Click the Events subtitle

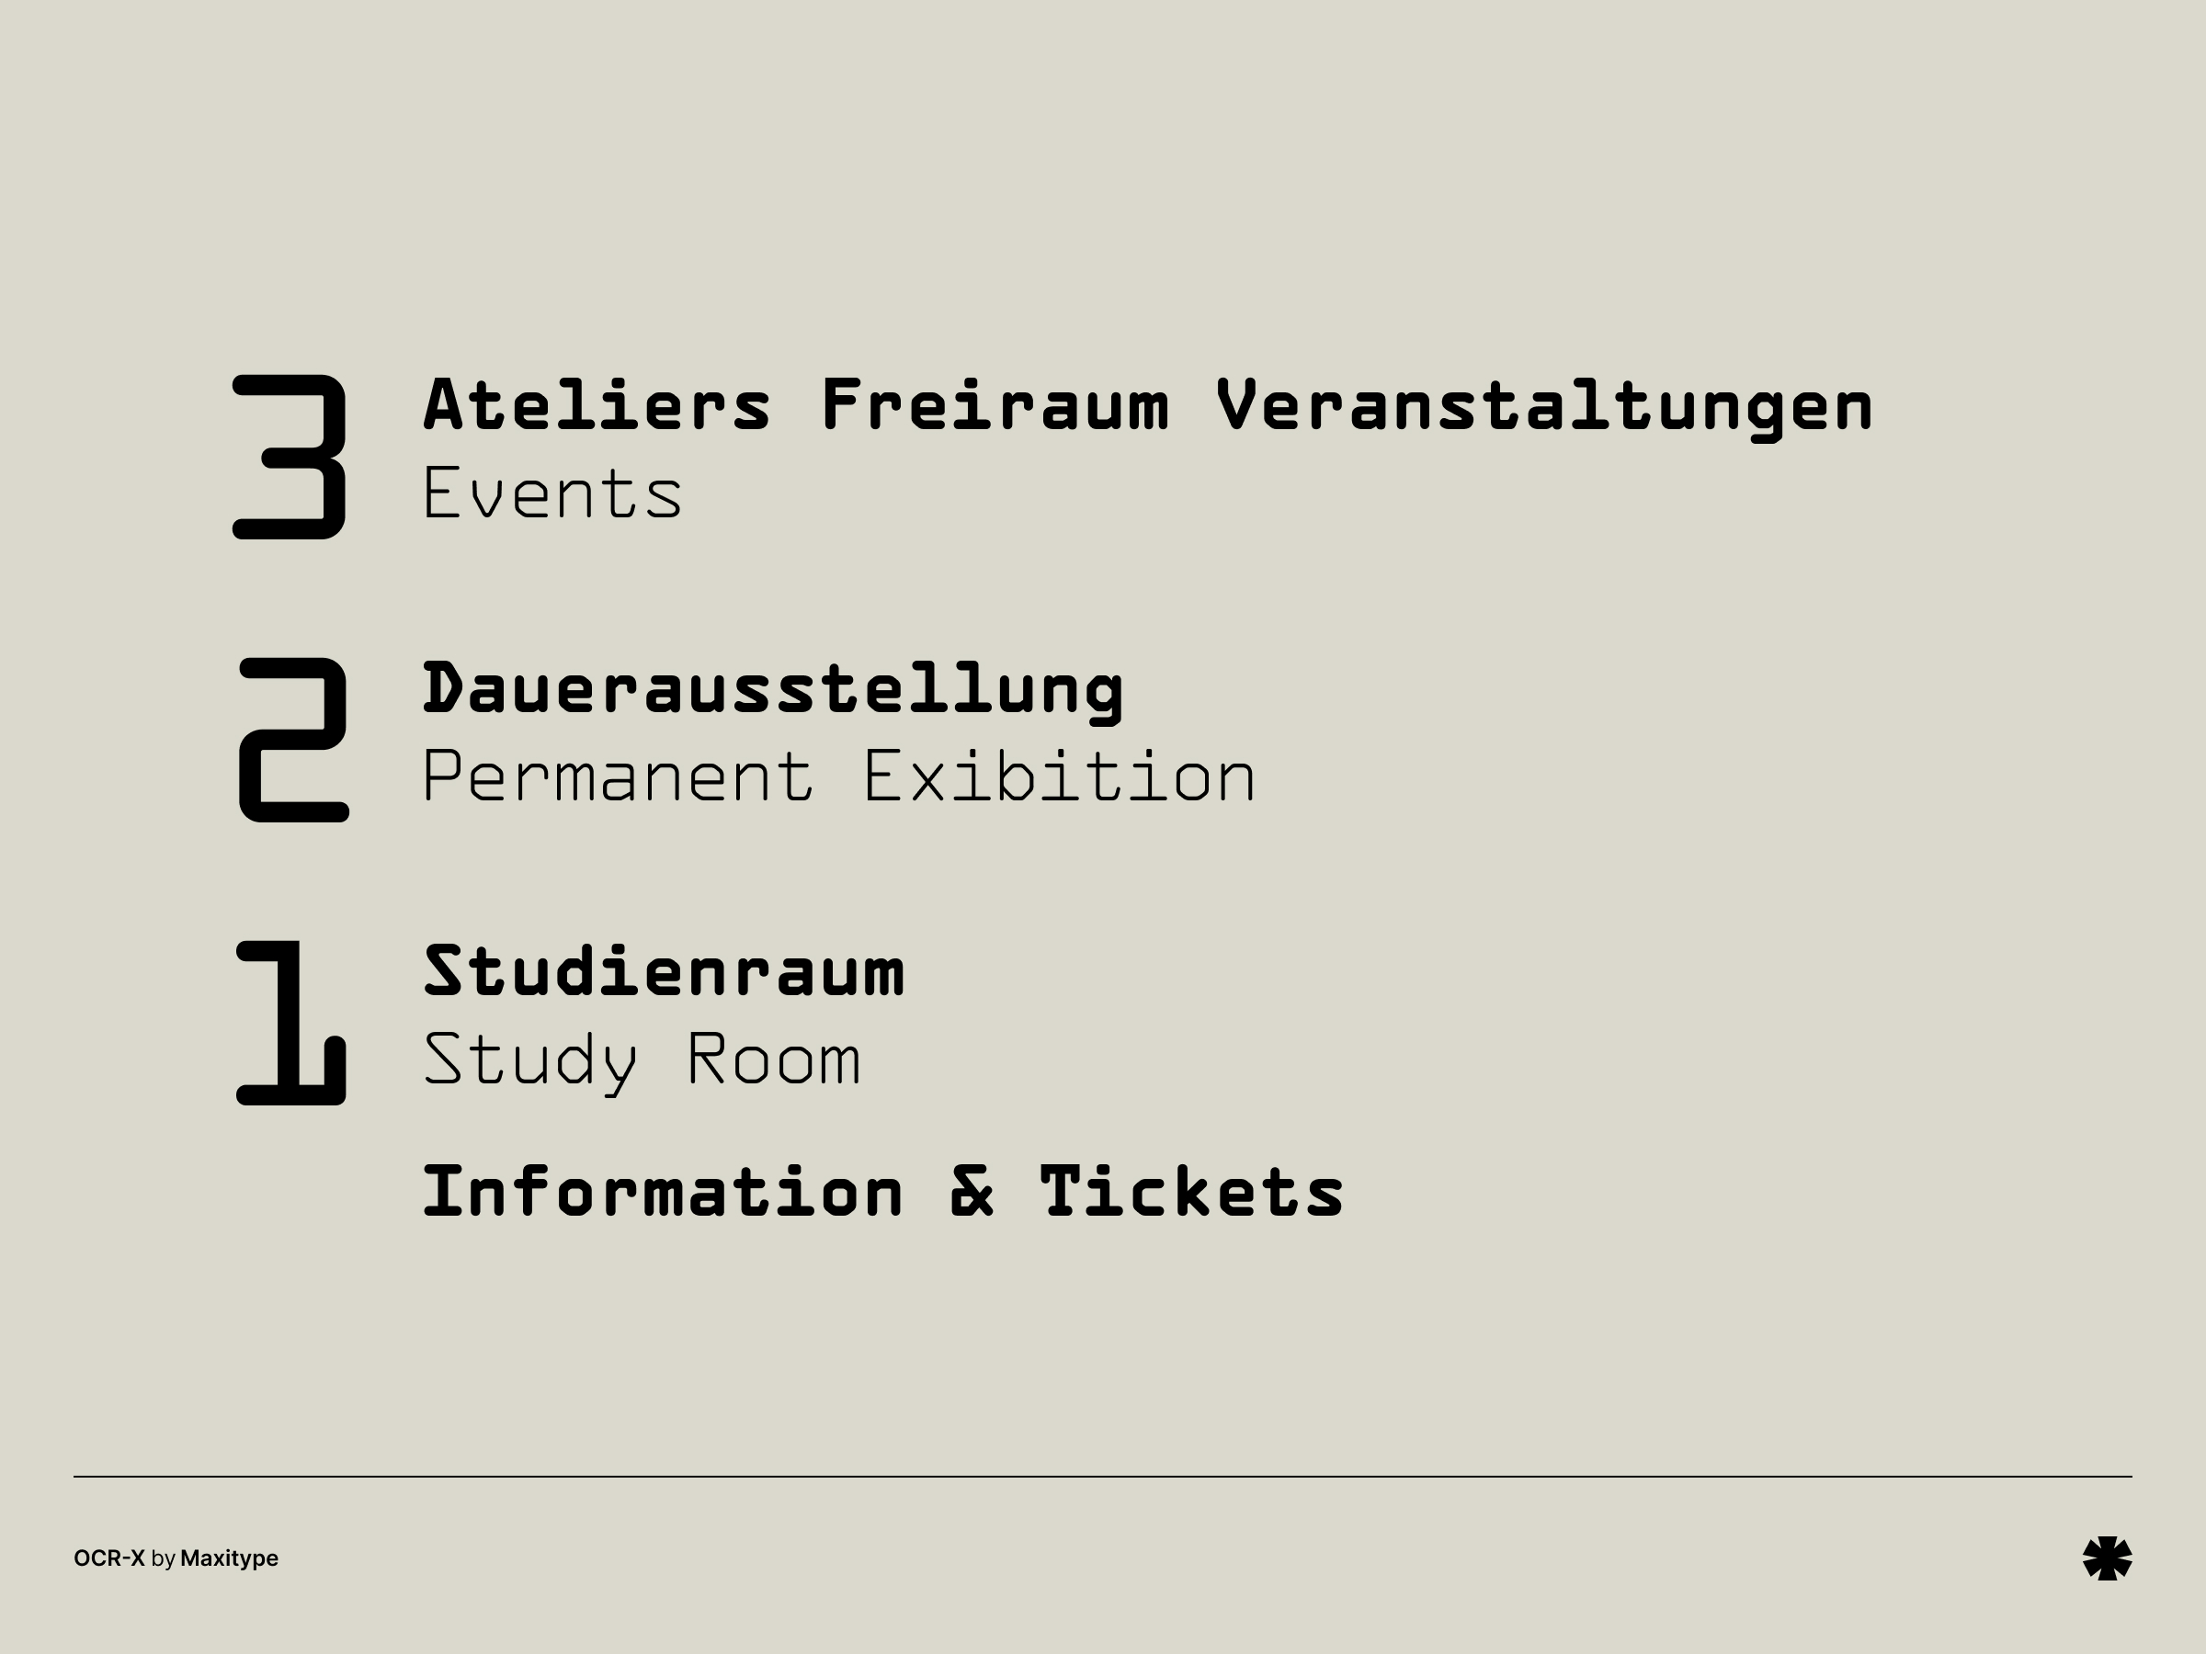click(552, 493)
